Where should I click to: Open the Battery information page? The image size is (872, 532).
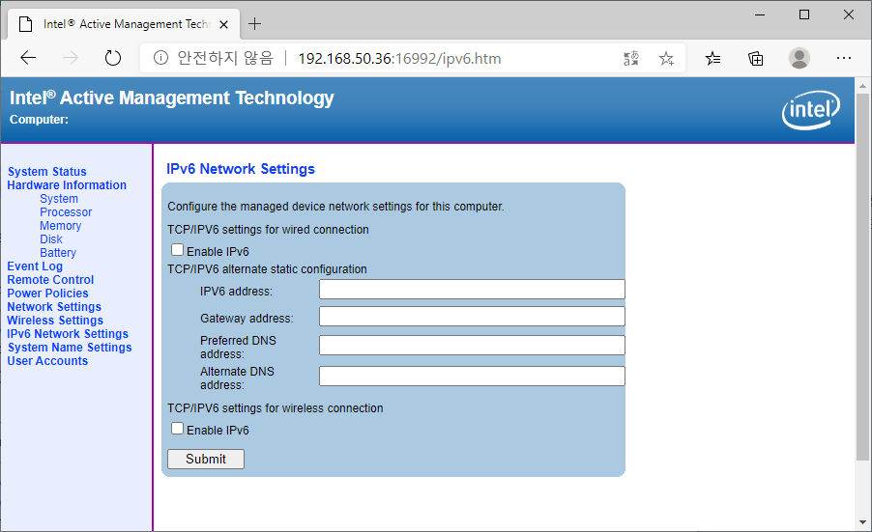point(58,253)
